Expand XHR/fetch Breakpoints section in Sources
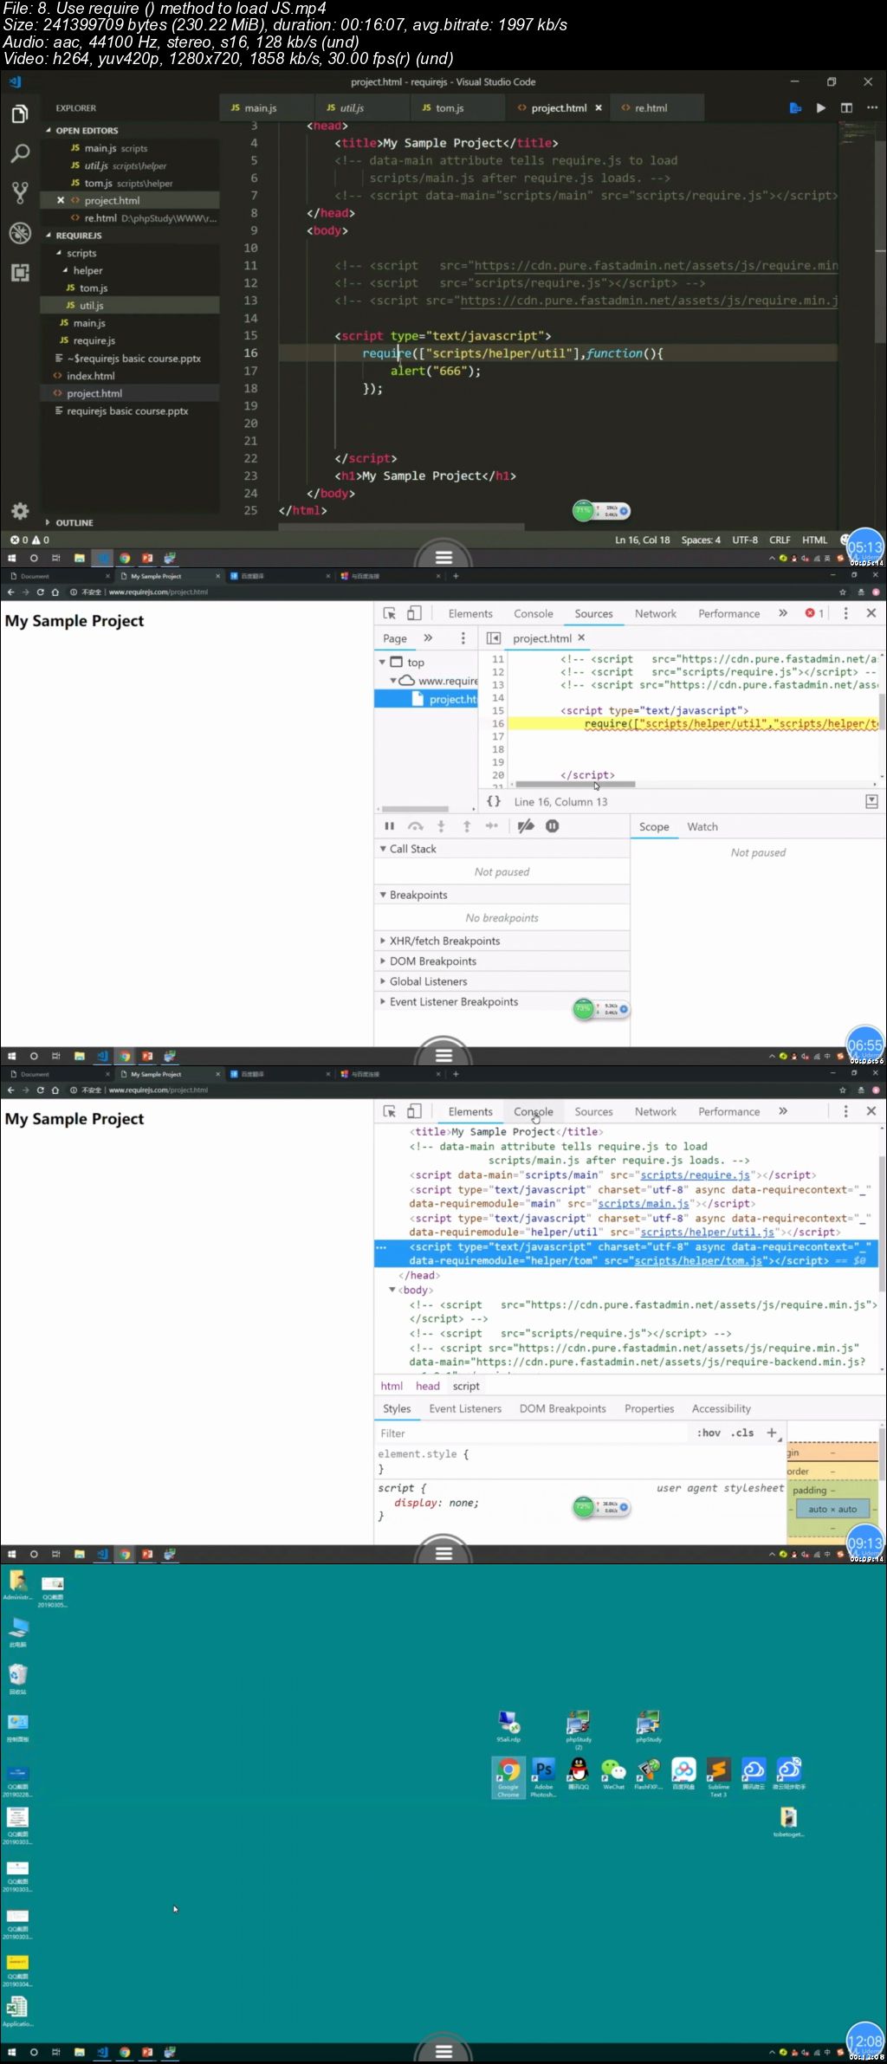The image size is (887, 2064). tap(383, 941)
